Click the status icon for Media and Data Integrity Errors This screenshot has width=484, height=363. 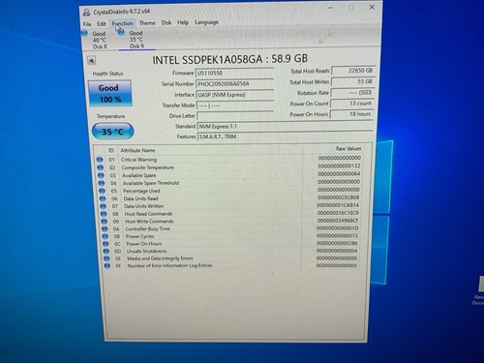[106, 258]
